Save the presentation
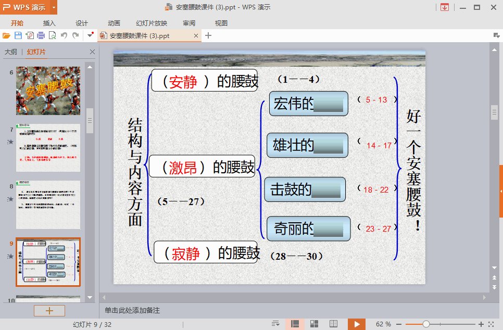The width and height of the screenshot is (503, 330). [17, 35]
